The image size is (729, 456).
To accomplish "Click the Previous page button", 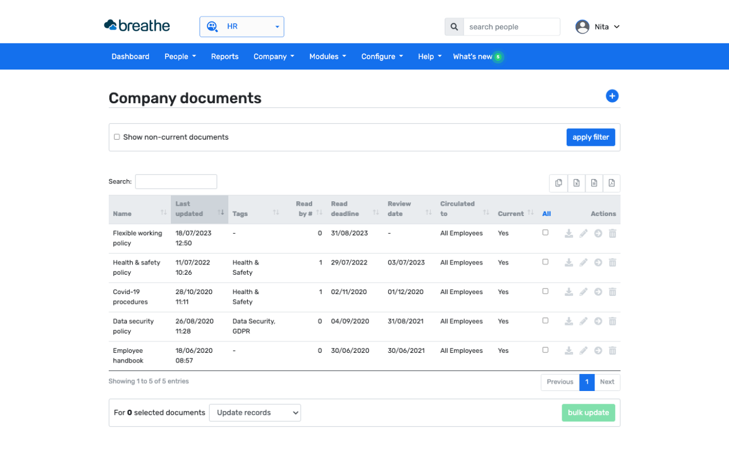I will click(560, 382).
